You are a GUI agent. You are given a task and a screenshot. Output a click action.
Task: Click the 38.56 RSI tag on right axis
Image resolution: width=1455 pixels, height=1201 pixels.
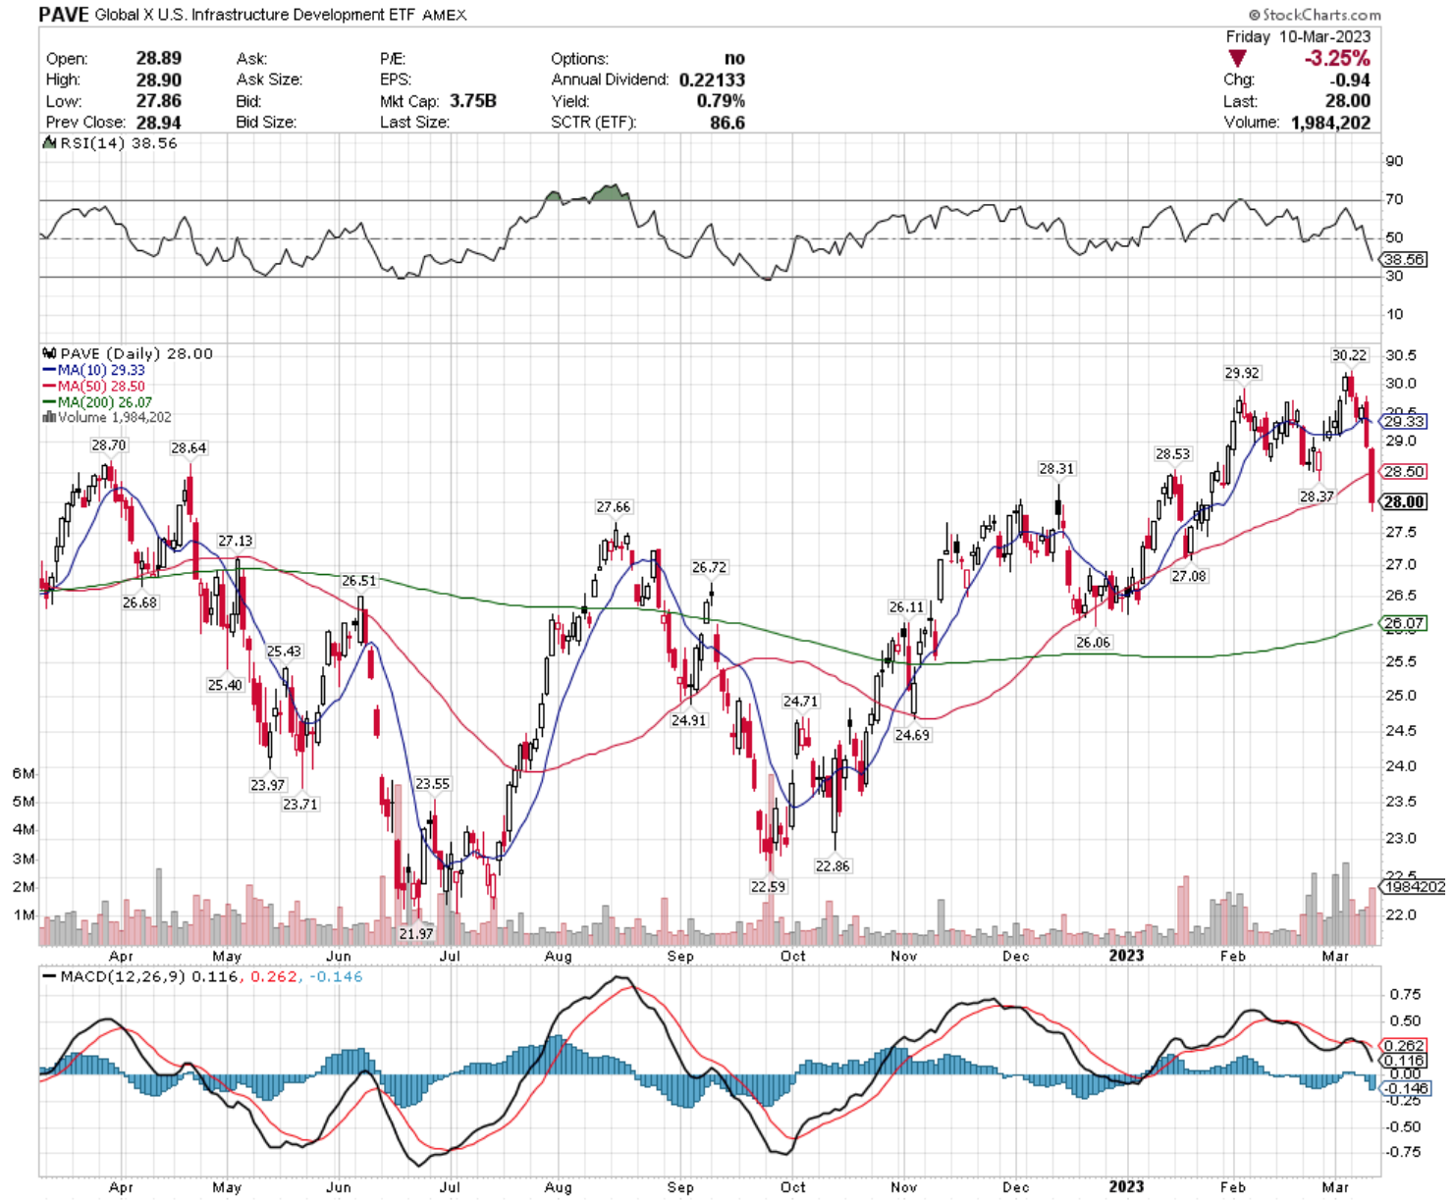pos(1404,260)
